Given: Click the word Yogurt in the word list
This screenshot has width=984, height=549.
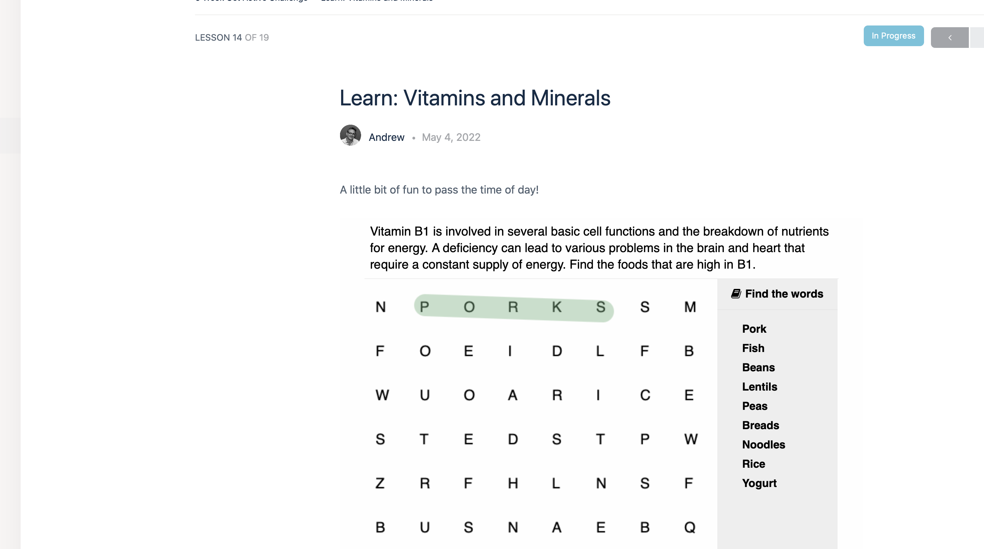Looking at the screenshot, I should point(759,483).
